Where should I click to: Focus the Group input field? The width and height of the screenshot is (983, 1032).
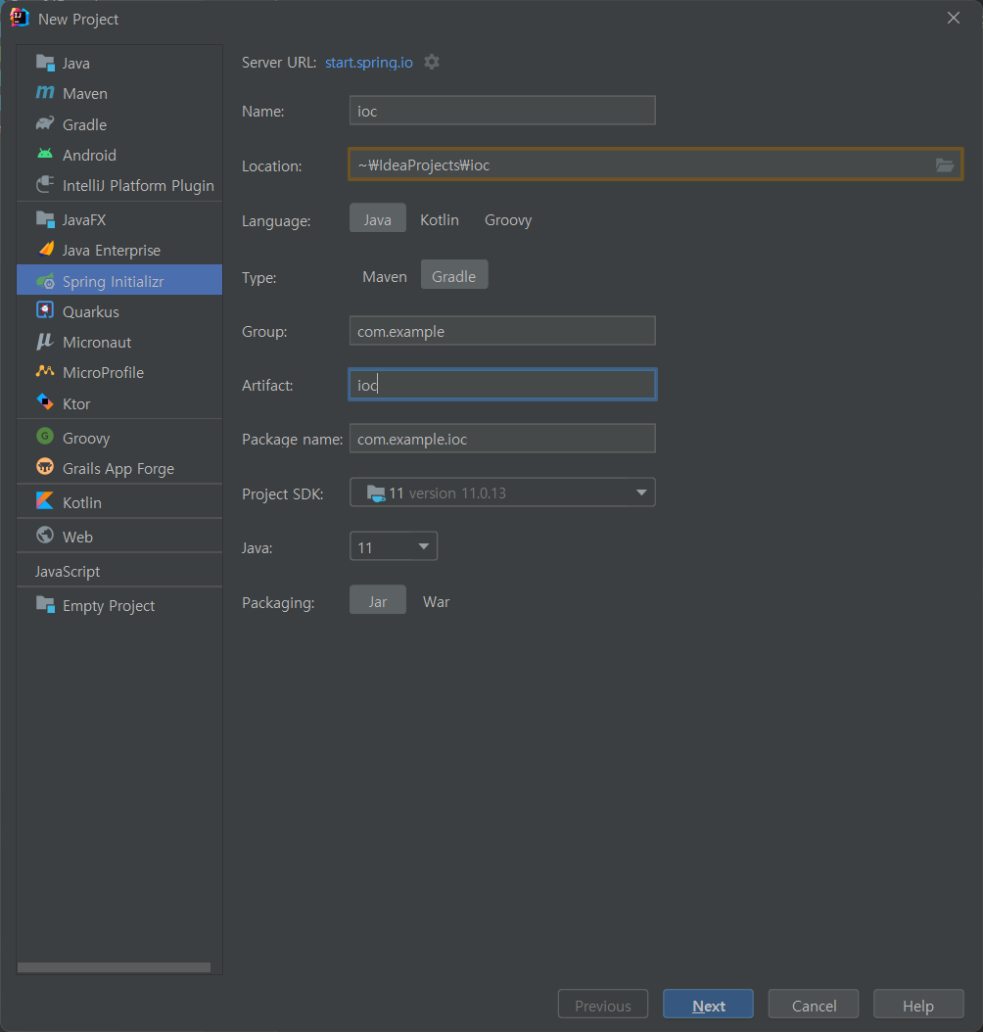pos(502,330)
